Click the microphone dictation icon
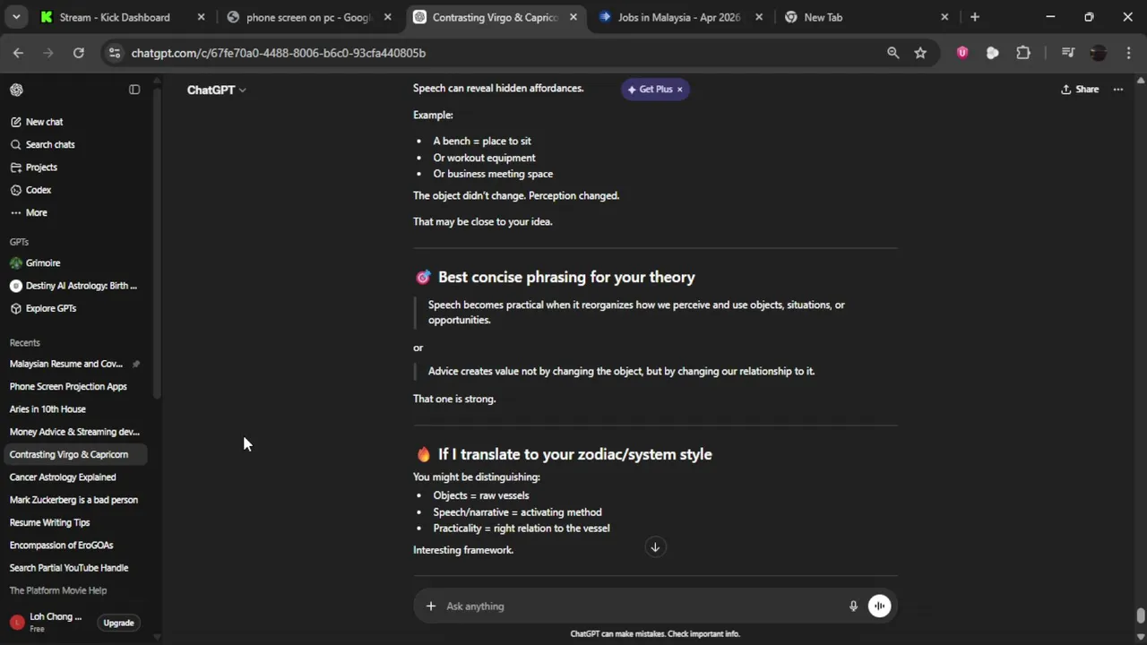The width and height of the screenshot is (1147, 645). tap(853, 606)
